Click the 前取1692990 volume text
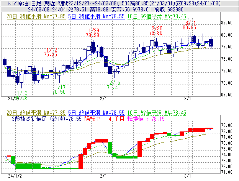The width and height of the screenshot is (239, 181). click(x=169, y=10)
